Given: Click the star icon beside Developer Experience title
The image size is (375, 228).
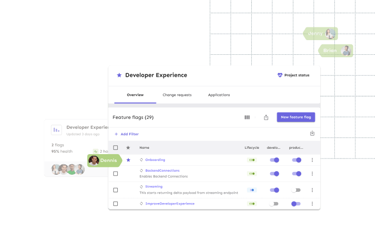Looking at the screenshot, I should 119,75.
